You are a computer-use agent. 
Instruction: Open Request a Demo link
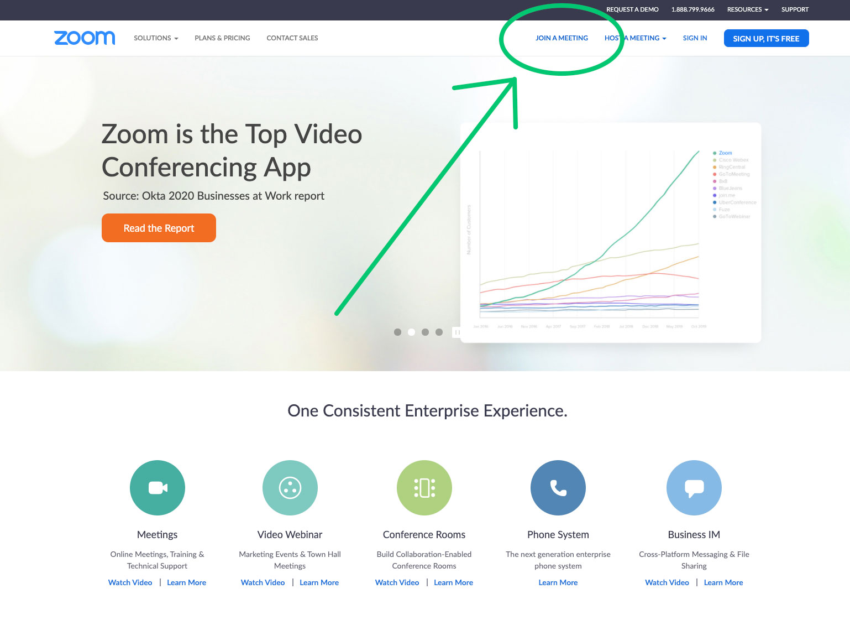pos(632,9)
